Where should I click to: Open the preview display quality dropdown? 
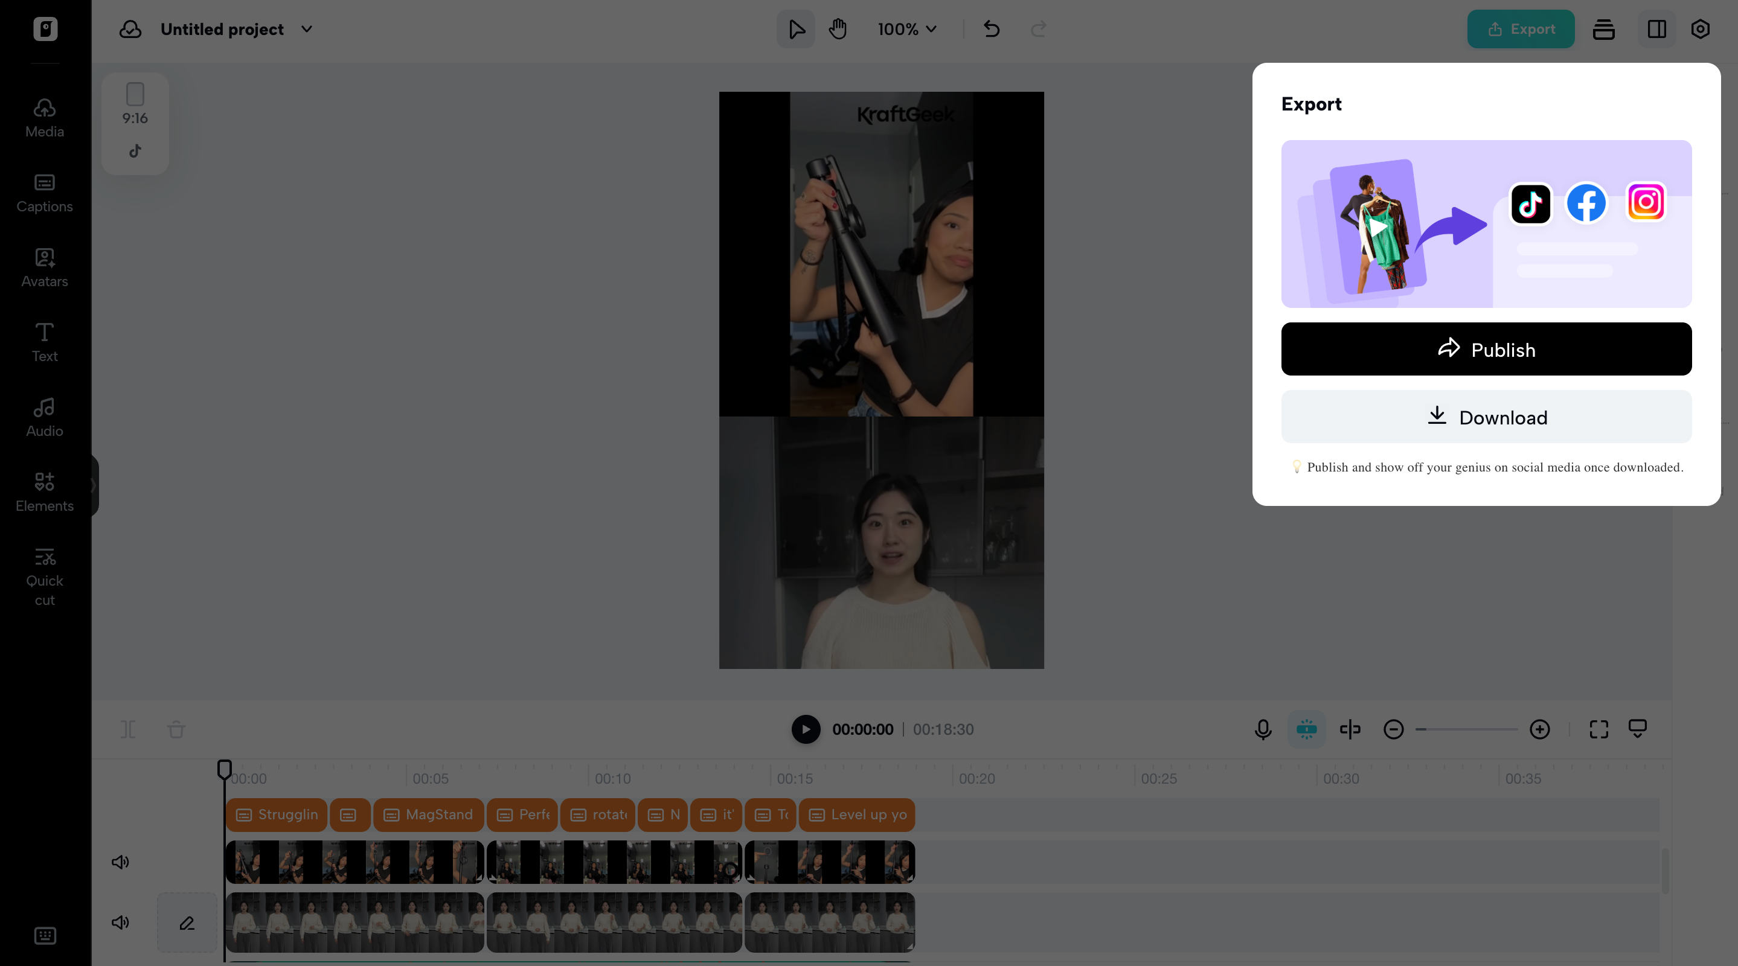click(x=1638, y=729)
